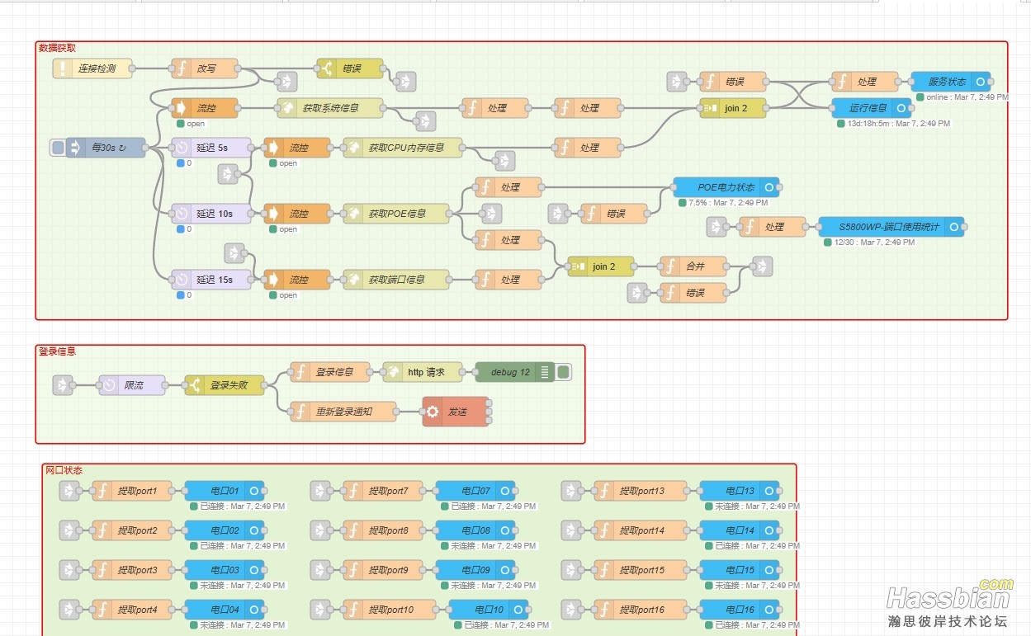Screen dimensions: 1031x636
Task: Select function icon on 重新登录通知 node
Action: point(300,412)
